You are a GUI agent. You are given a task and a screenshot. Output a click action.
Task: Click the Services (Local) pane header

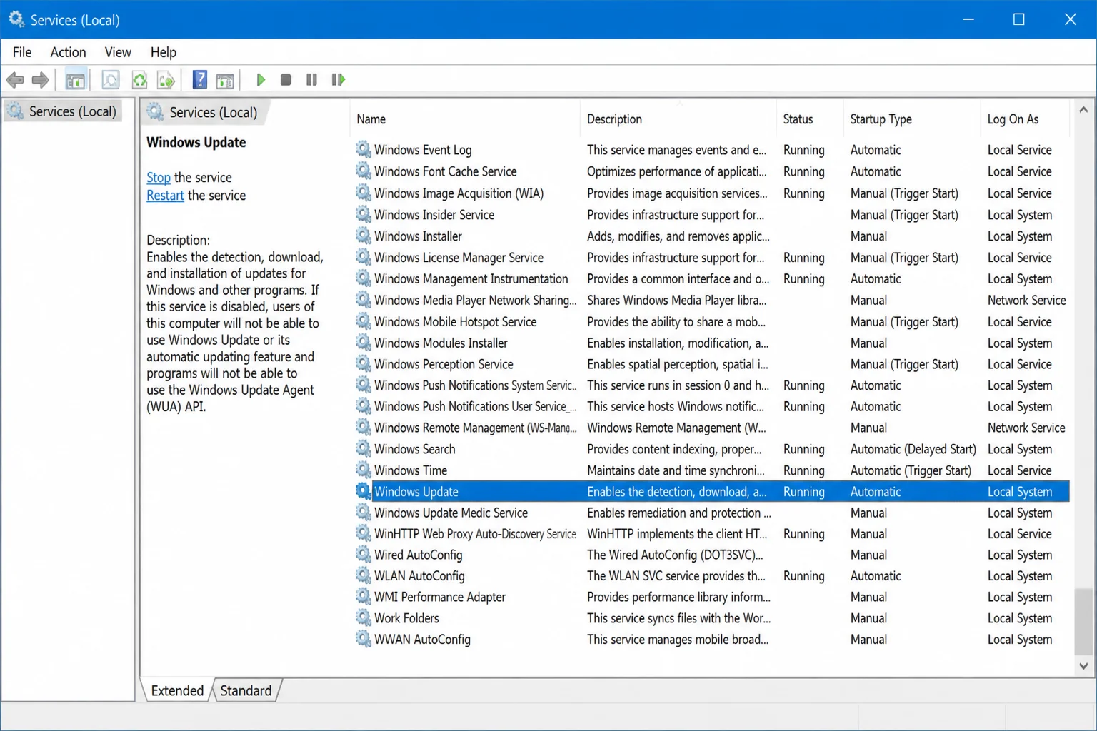click(205, 112)
